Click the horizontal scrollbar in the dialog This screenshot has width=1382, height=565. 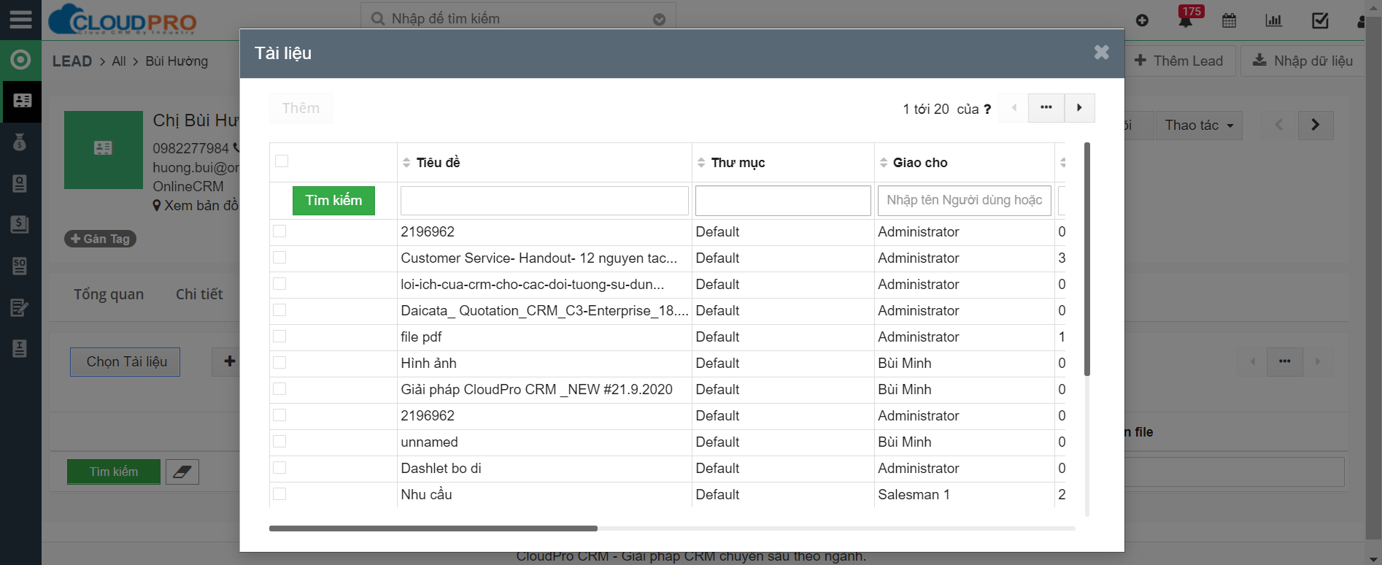tap(433, 529)
